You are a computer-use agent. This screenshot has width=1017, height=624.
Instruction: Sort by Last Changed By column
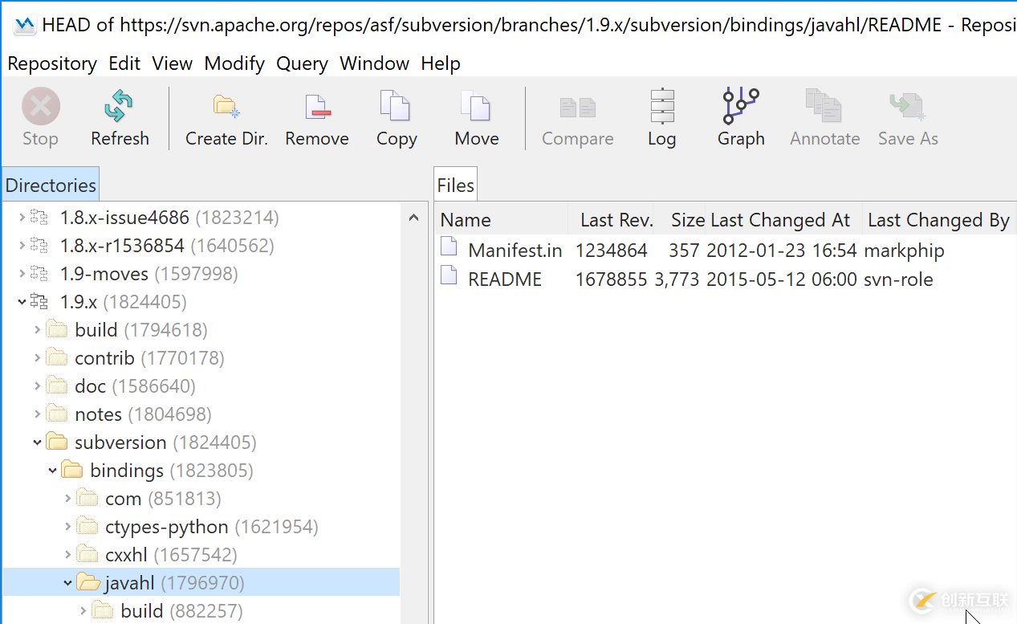tap(939, 220)
